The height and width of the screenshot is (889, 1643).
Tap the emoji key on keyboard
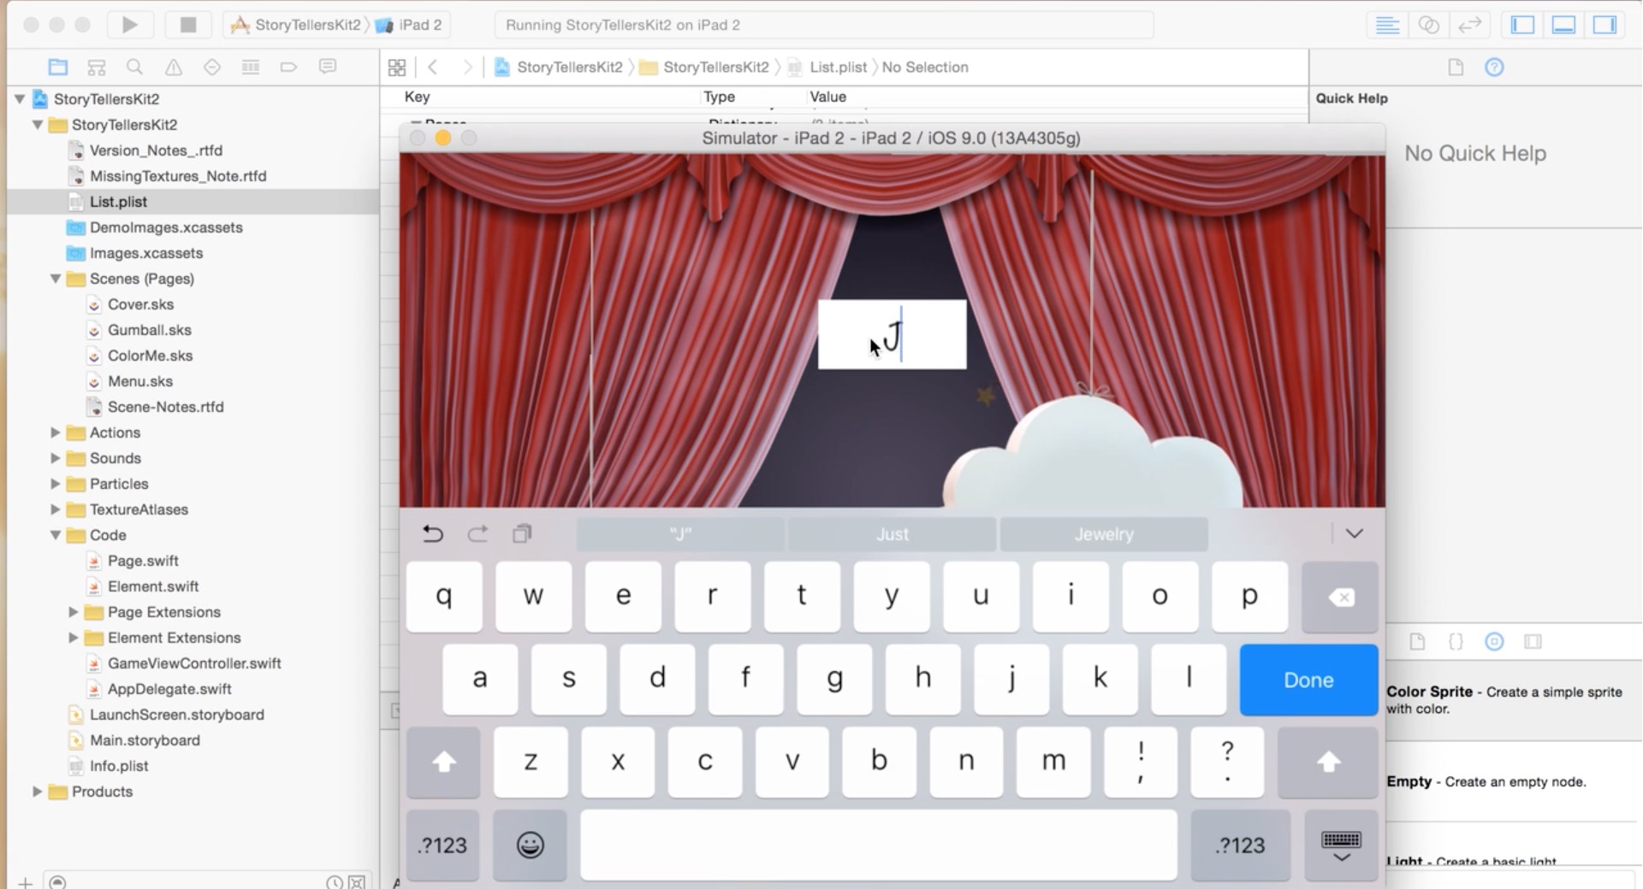tap(530, 845)
